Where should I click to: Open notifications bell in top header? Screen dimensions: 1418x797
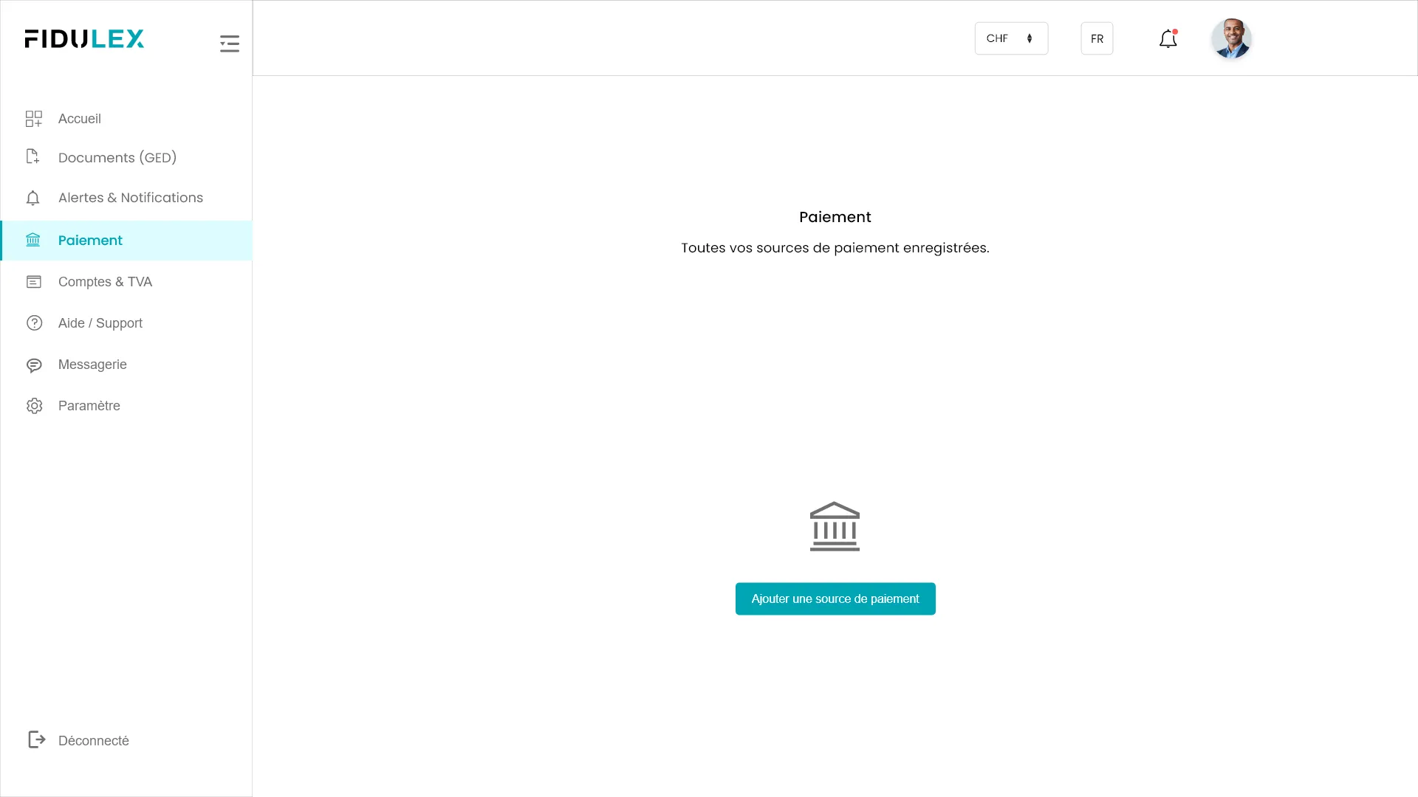(x=1168, y=39)
